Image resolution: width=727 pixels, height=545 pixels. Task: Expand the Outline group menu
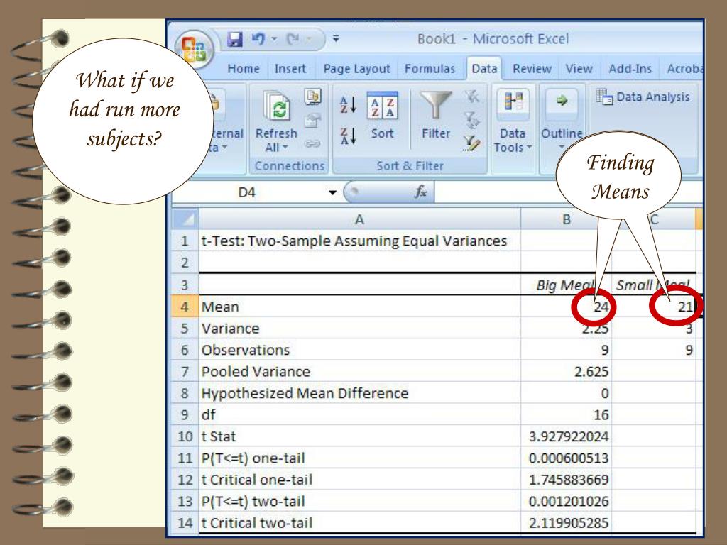click(x=562, y=121)
